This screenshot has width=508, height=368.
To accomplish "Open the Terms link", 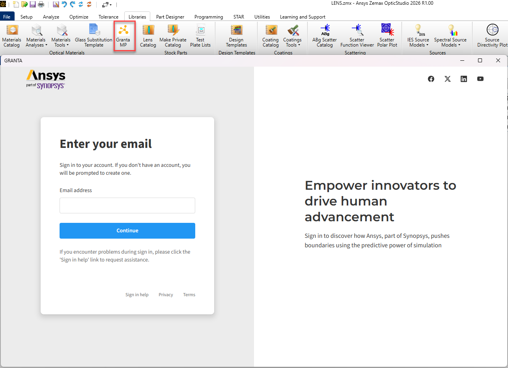I will (189, 295).
